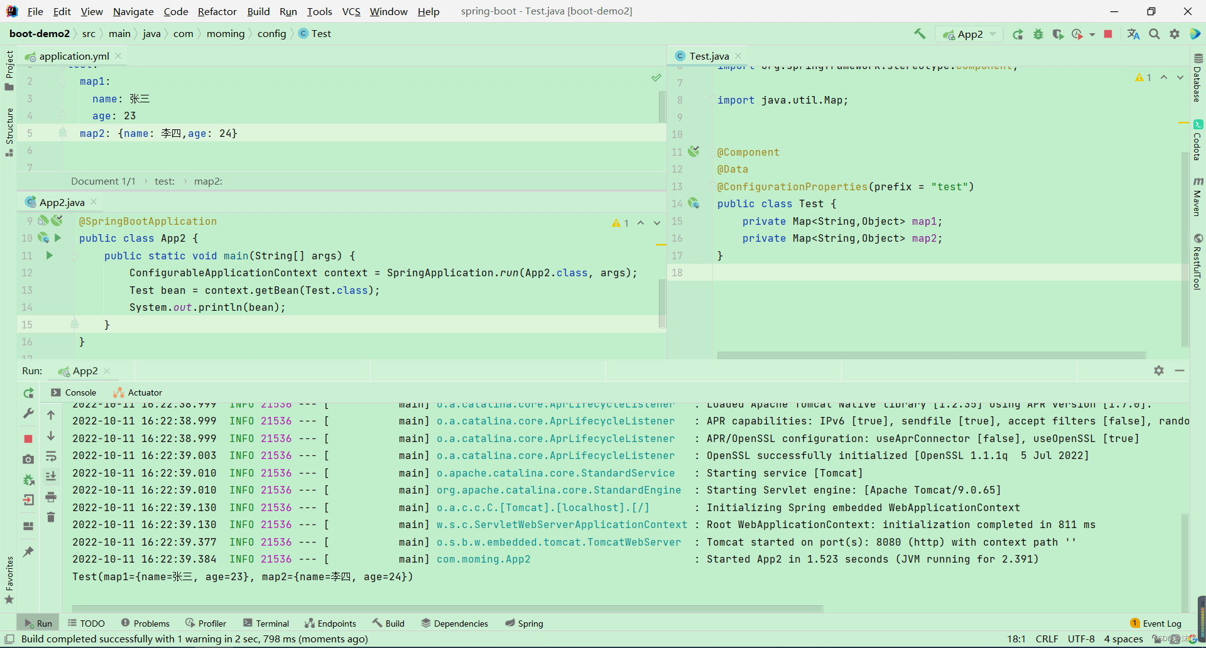1206x648 pixels.
Task: Open the RestfulTool side panel
Action: [x=1198, y=261]
